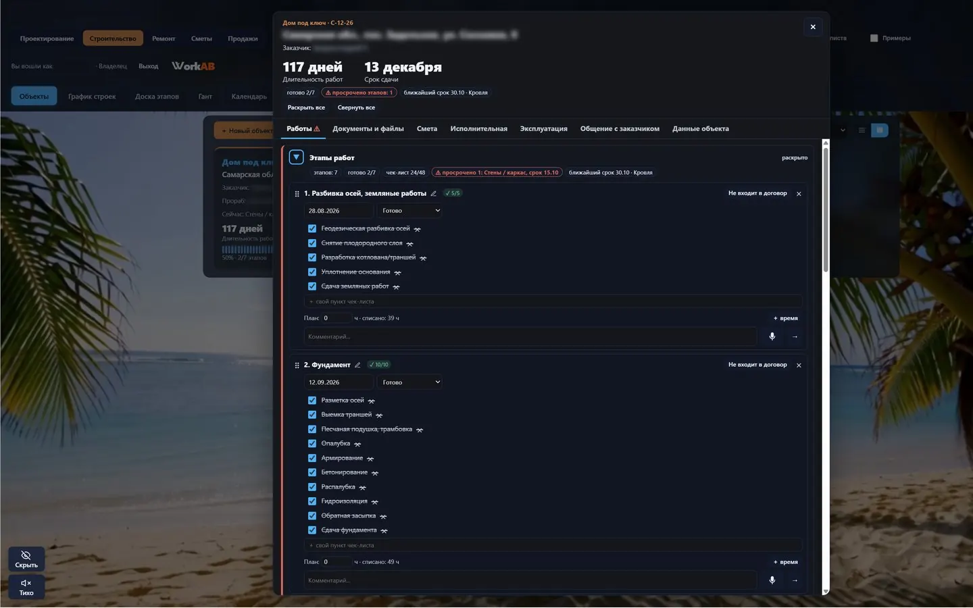Send the stage 1 comment with the arrow
The image size is (973, 608).
[x=795, y=336]
